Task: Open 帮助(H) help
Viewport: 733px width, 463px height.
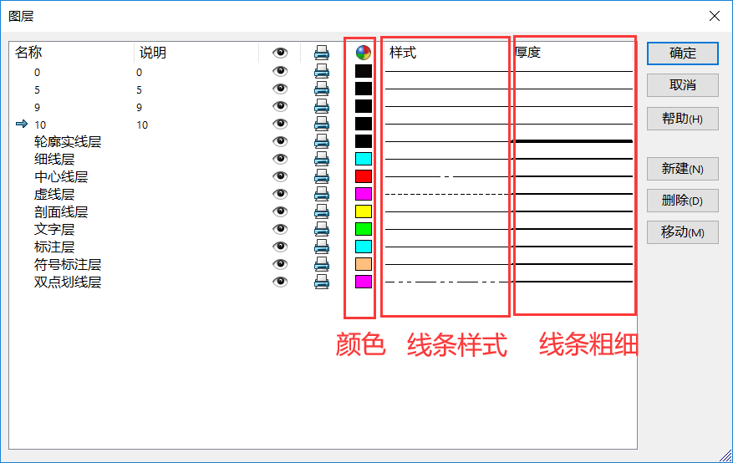Action: click(683, 119)
